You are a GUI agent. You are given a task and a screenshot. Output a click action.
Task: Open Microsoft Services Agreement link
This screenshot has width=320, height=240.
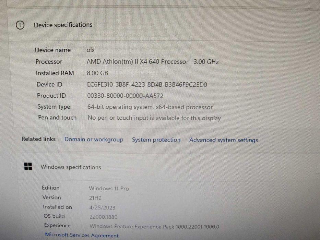[82, 235]
